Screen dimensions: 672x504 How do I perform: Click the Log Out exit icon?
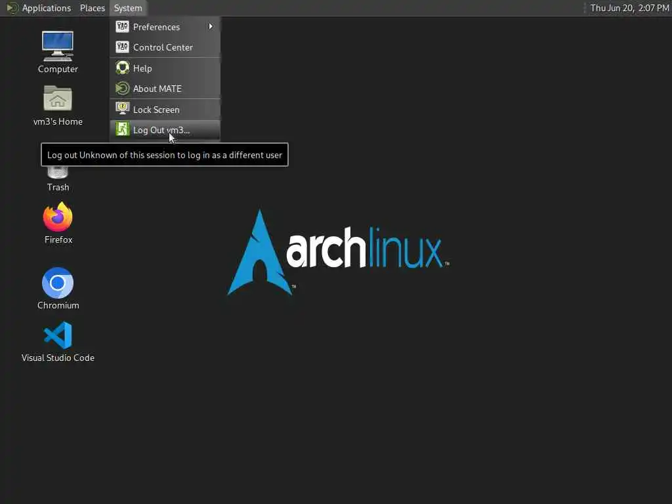click(122, 129)
